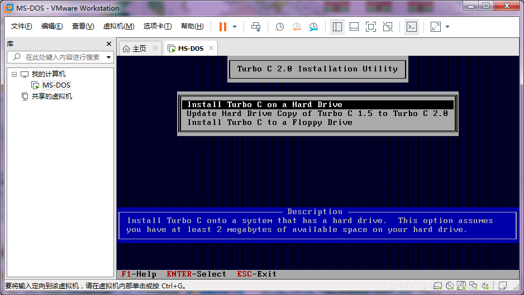
Task: Switch to the MS-DOS tab
Action: (x=191, y=49)
